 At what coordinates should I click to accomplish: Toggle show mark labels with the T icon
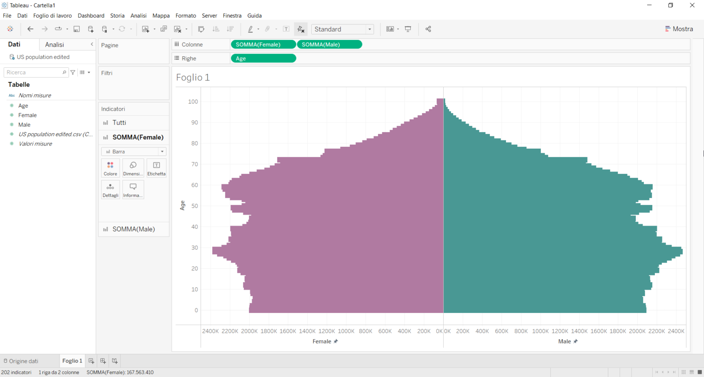click(286, 29)
